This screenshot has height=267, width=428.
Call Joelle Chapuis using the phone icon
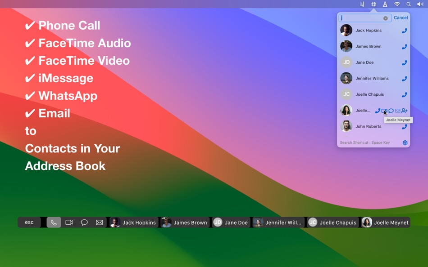click(x=404, y=94)
